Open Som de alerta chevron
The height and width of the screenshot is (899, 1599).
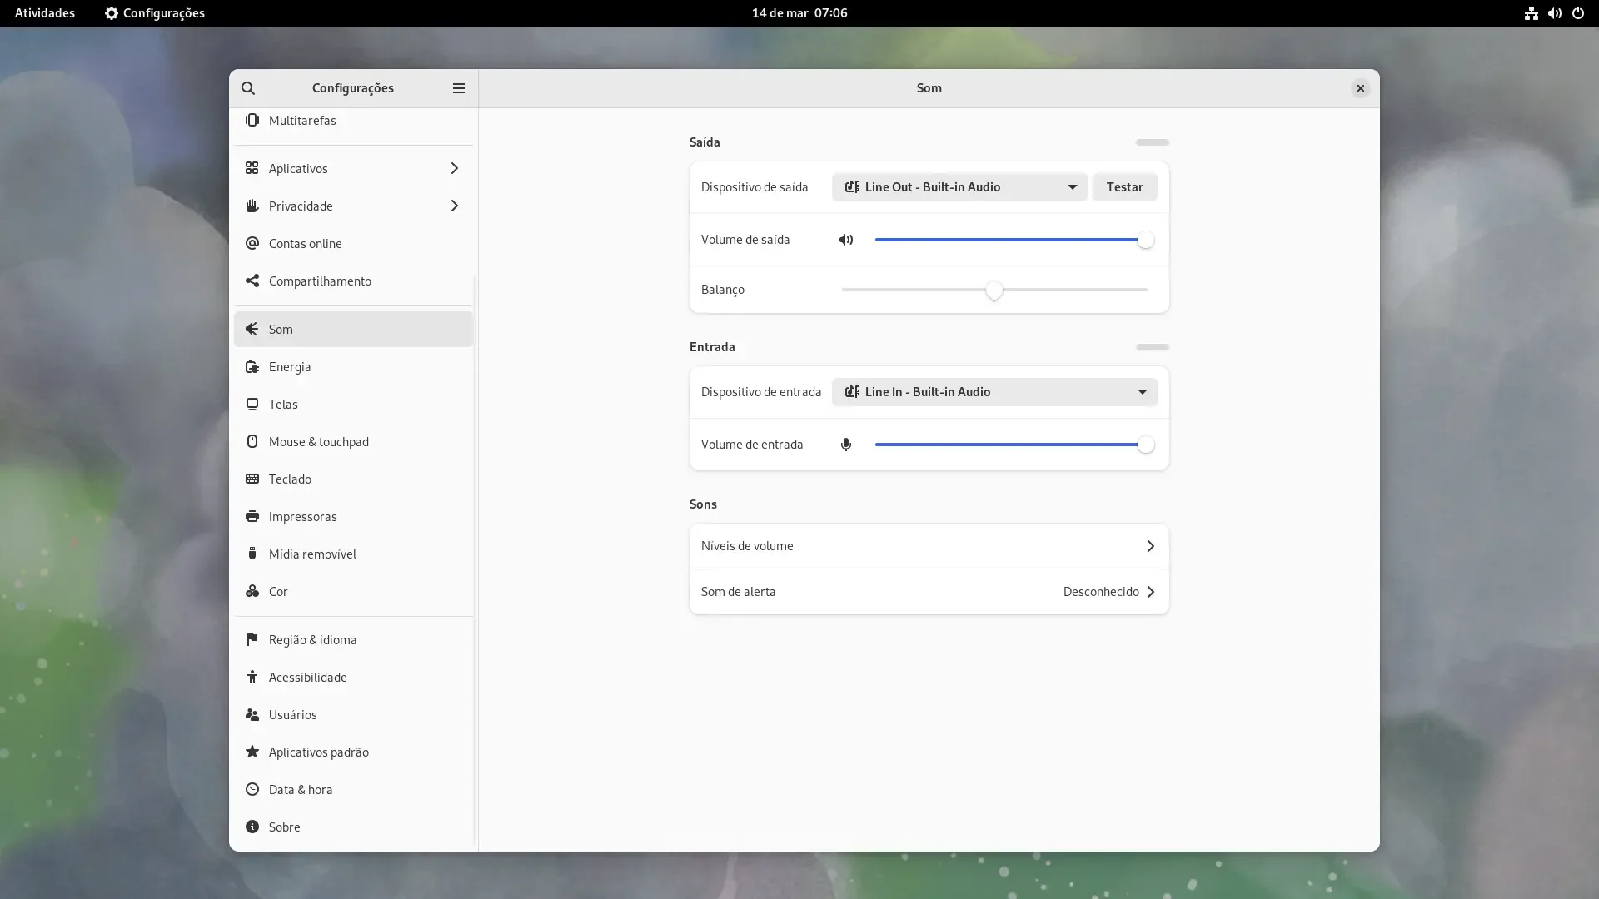[1150, 592]
